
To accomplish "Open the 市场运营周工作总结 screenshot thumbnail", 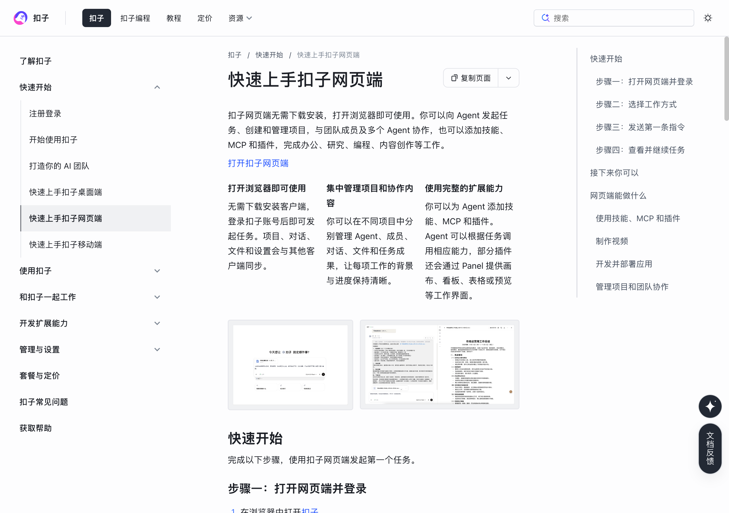I will 439,364.
